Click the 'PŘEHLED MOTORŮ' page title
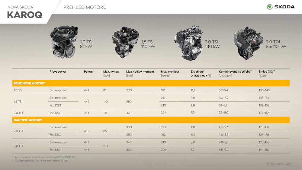Image resolution: width=302 pixels, height=170 pixels. tap(85, 7)
